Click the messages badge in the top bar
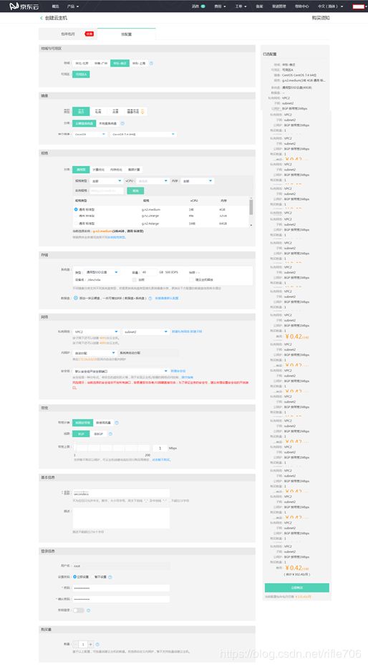Image resolution: width=368 pixels, height=667 pixels. coord(203,6)
